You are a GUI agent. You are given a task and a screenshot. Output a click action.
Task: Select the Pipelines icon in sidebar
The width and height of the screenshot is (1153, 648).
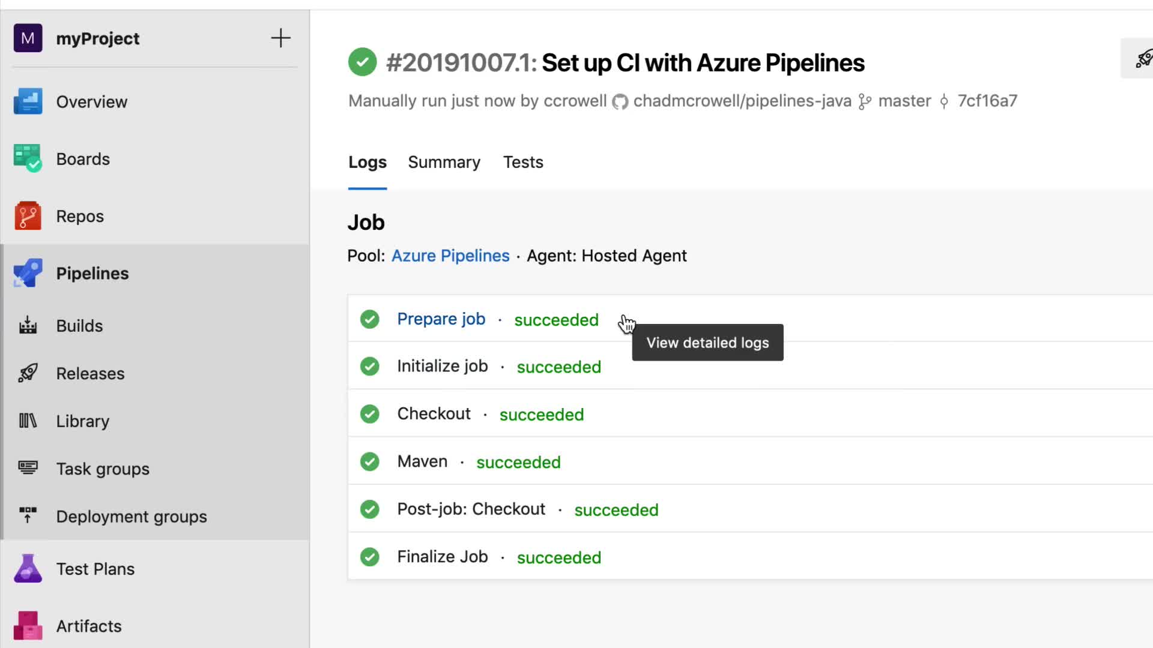point(28,274)
